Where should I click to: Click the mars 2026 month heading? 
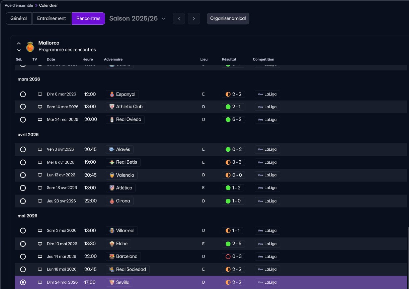click(x=29, y=79)
